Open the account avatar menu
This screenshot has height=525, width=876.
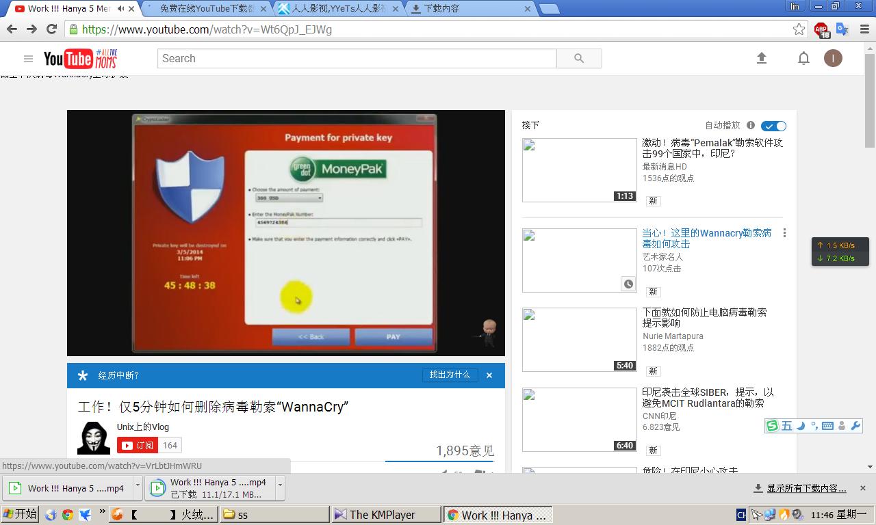[833, 59]
